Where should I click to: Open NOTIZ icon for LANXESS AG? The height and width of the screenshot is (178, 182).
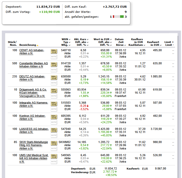54,135
